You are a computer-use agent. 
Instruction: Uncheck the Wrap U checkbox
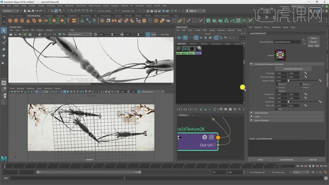[276, 88]
